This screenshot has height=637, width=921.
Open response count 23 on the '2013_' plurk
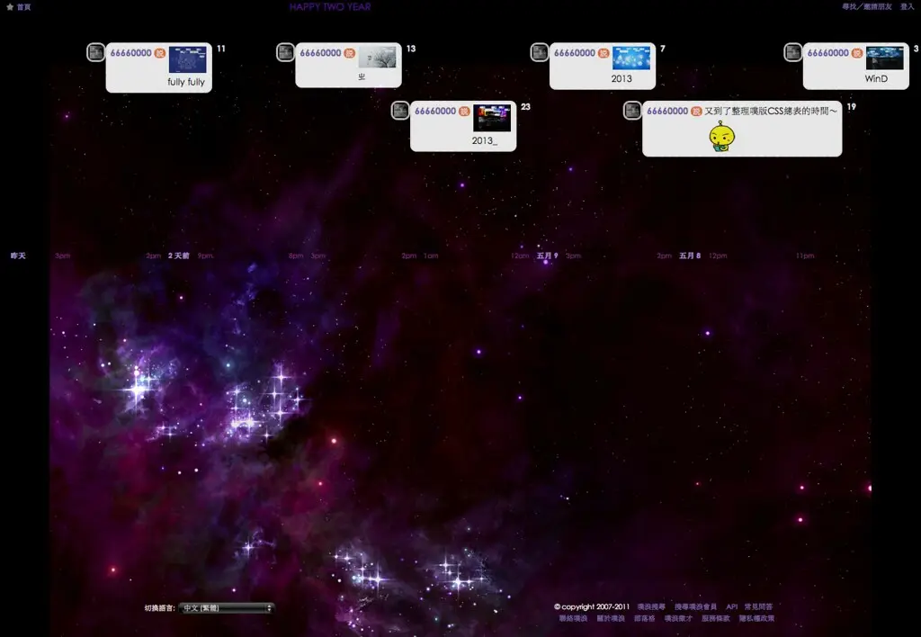coord(525,107)
